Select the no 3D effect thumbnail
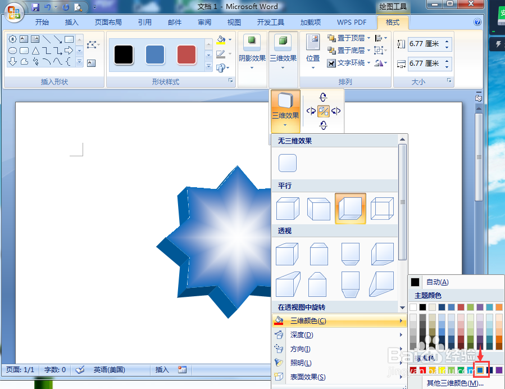The height and width of the screenshot is (389, 505). (x=287, y=163)
